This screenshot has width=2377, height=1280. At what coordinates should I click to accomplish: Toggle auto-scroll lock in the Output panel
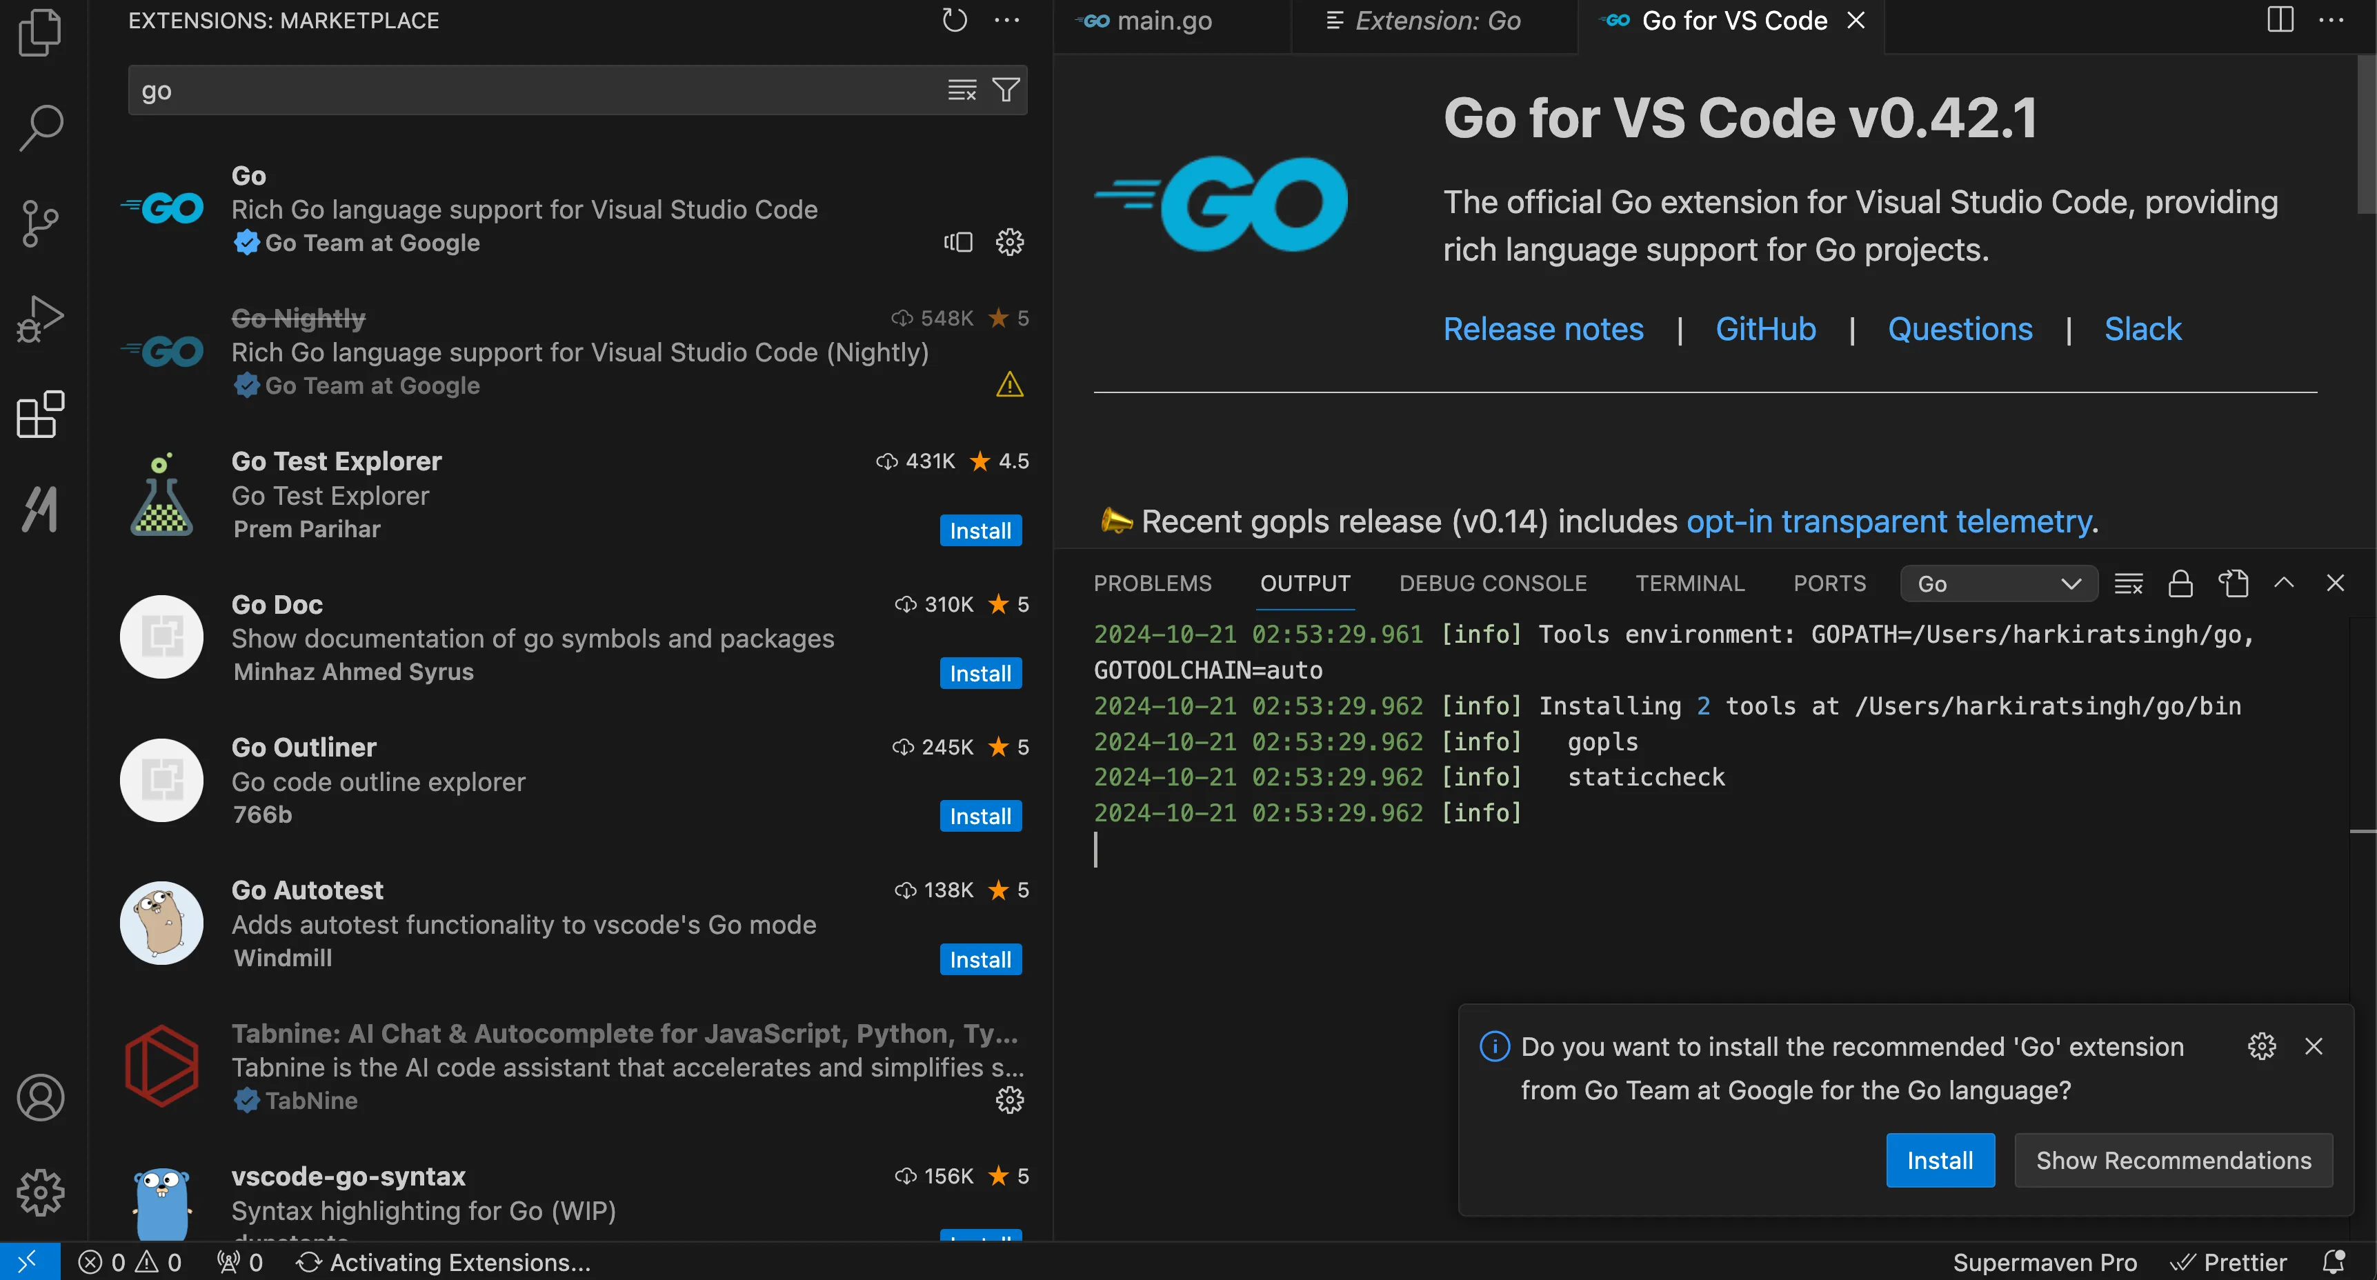pyautogui.click(x=2180, y=582)
